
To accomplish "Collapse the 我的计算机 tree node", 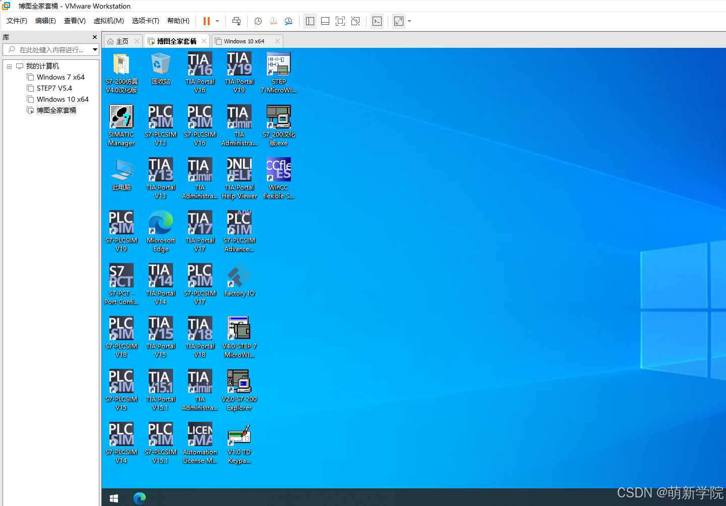I will [9, 66].
